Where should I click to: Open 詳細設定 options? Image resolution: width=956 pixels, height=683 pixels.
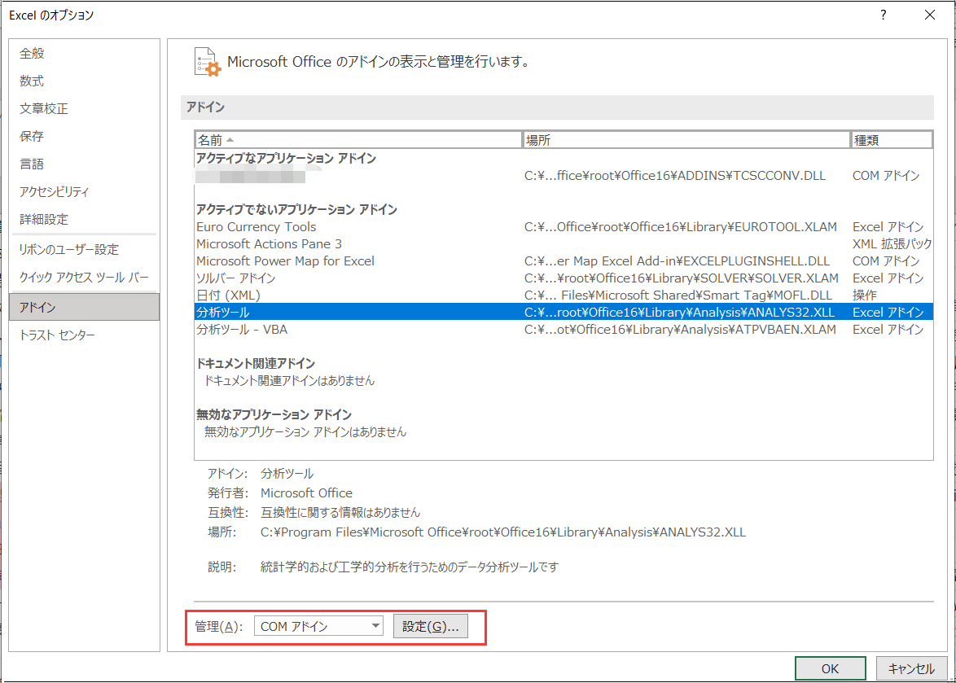(x=44, y=220)
